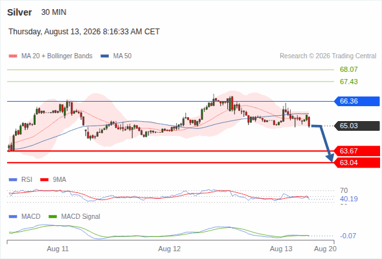This screenshot has width=382, height=259.
Task: Click the green MACD Signal legend swatch
Action: tap(53, 217)
